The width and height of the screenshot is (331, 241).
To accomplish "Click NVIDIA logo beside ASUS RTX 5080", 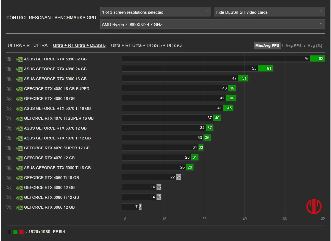I will point(19,79).
